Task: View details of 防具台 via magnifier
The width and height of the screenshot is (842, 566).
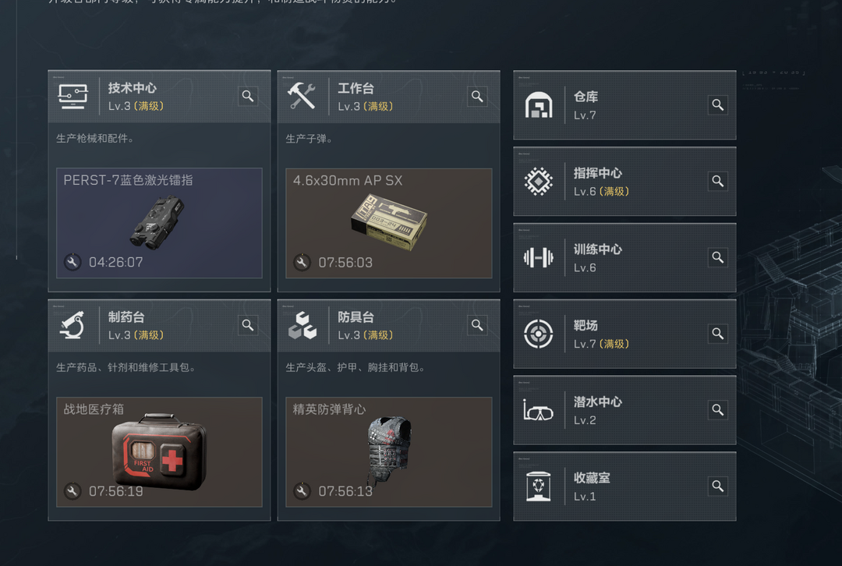Action: point(477,325)
